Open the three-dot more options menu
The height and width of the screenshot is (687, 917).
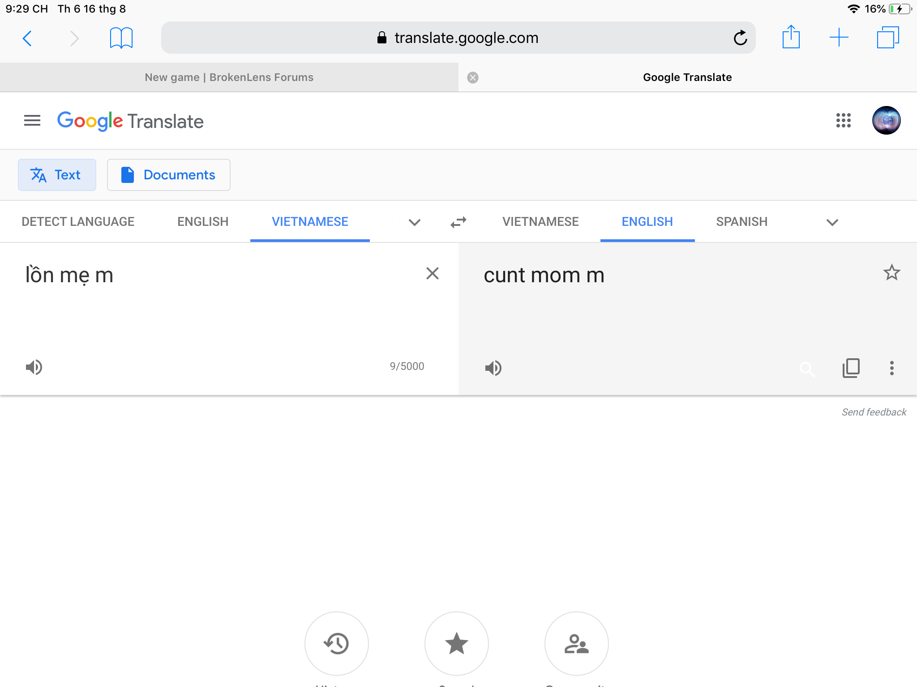pos(892,368)
